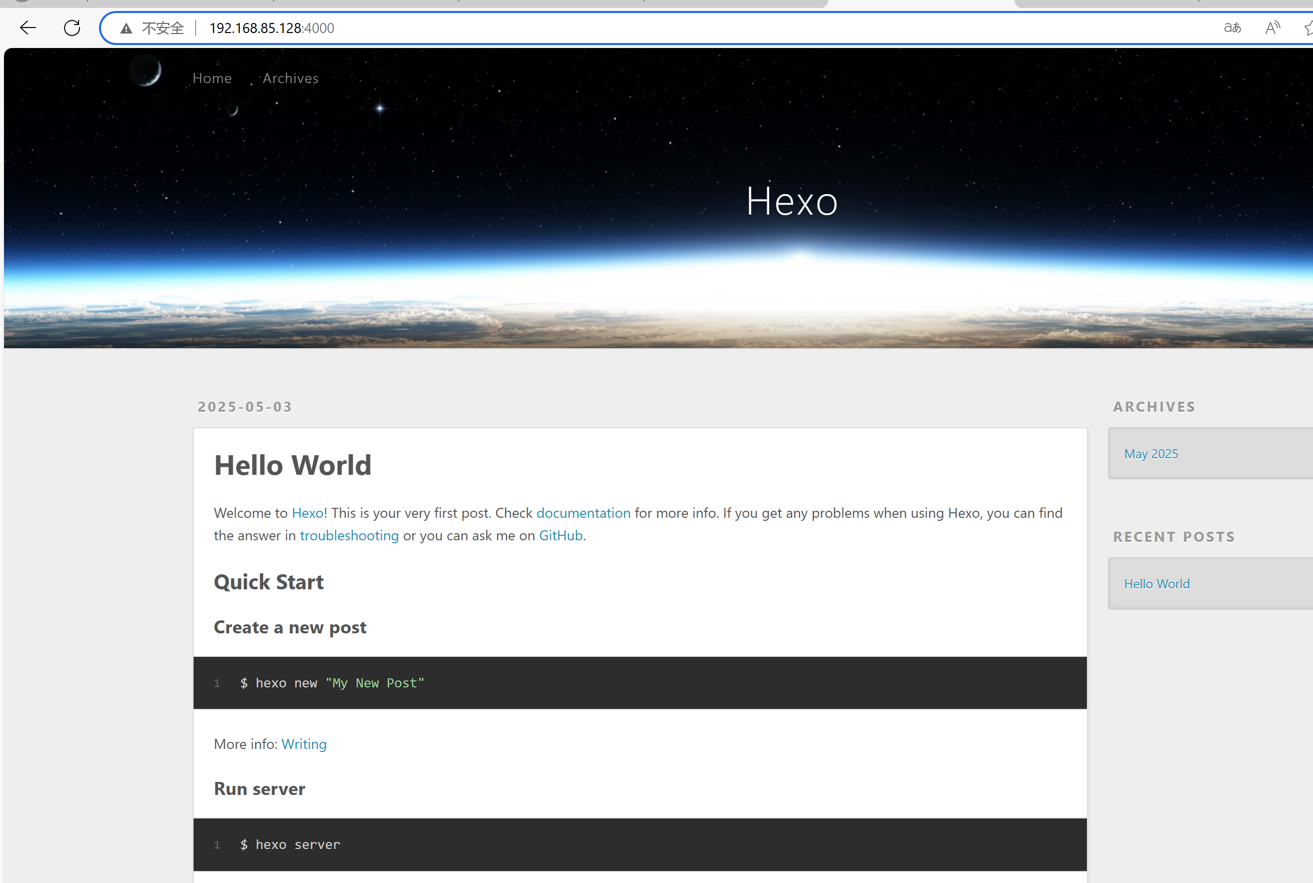
Task: Click the browser back arrow
Action: point(28,28)
